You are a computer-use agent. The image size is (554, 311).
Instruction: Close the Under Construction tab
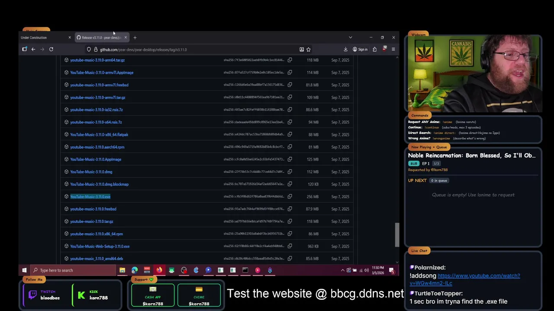click(69, 38)
